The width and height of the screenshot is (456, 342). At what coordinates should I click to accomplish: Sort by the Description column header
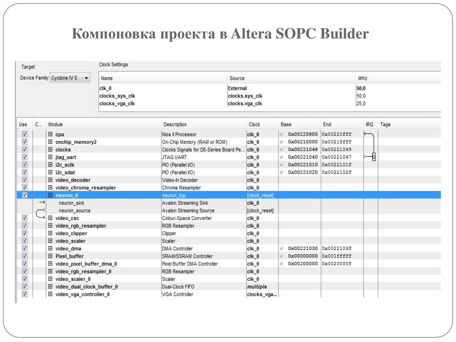(x=204, y=125)
